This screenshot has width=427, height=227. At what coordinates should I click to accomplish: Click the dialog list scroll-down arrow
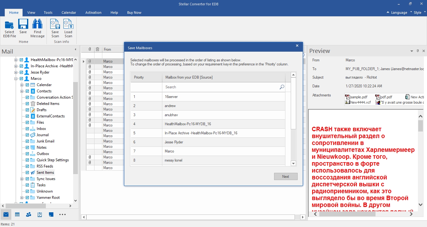point(294,163)
